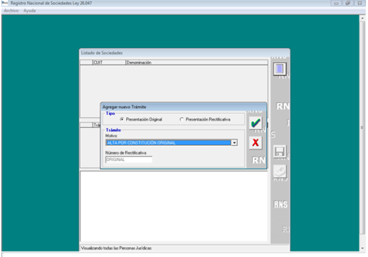Restore the main window size

[x=348, y=3]
